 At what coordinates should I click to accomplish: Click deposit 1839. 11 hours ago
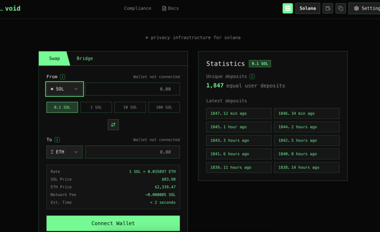tap(239, 167)
